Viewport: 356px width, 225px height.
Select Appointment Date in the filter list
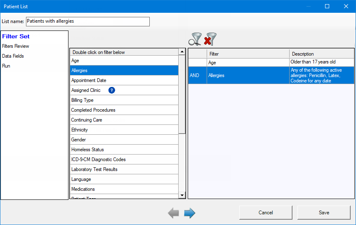tap(124, 80)
